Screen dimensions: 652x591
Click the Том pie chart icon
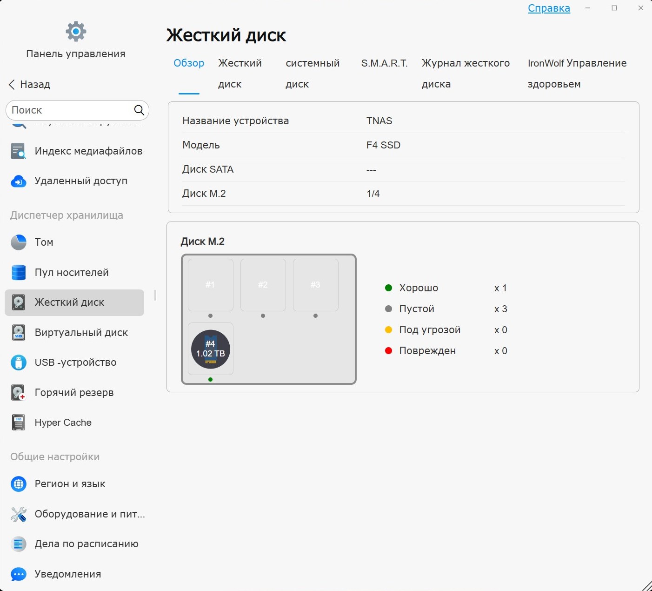point(19,242)
